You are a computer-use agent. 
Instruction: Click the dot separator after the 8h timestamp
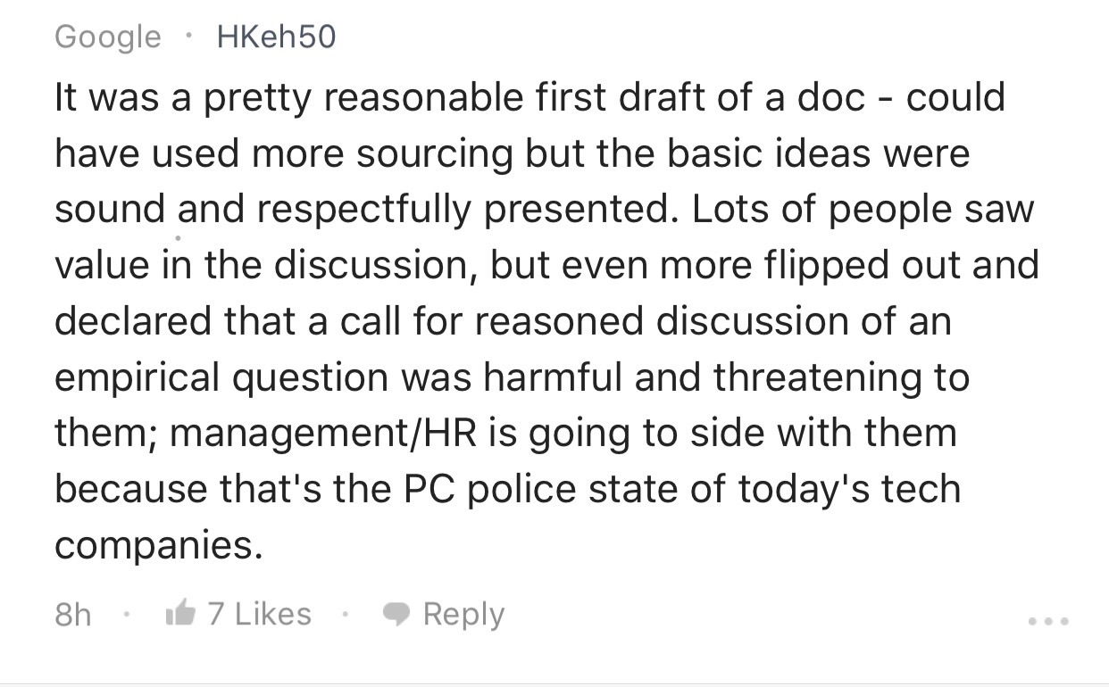point(129,615)
